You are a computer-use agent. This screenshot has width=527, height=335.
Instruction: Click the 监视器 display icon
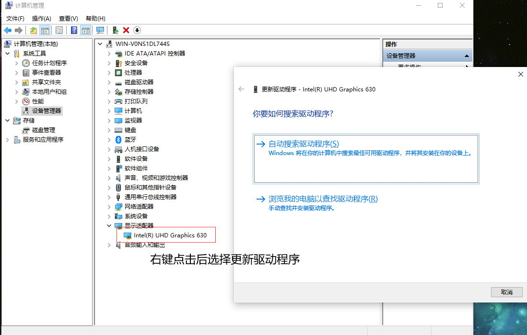[118, 121]
